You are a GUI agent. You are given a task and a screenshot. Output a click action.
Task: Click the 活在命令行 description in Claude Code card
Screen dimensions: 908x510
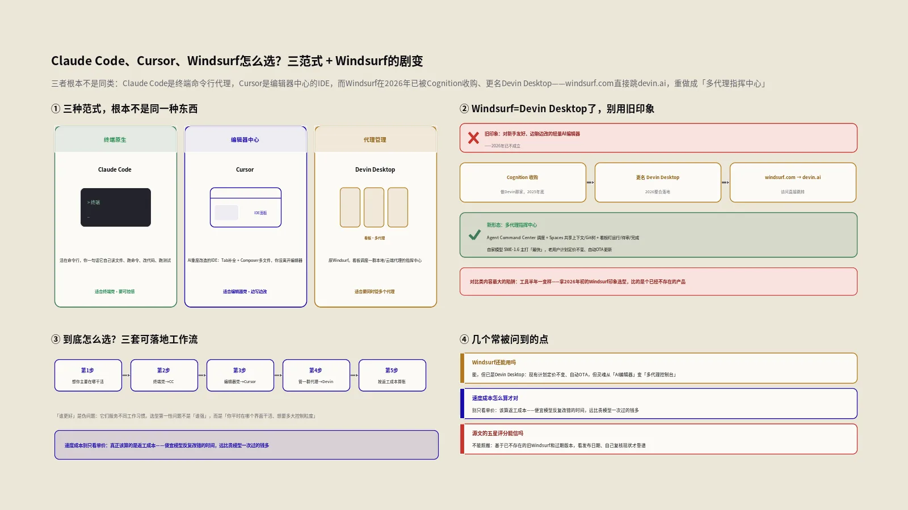click(x=115, y=261)
